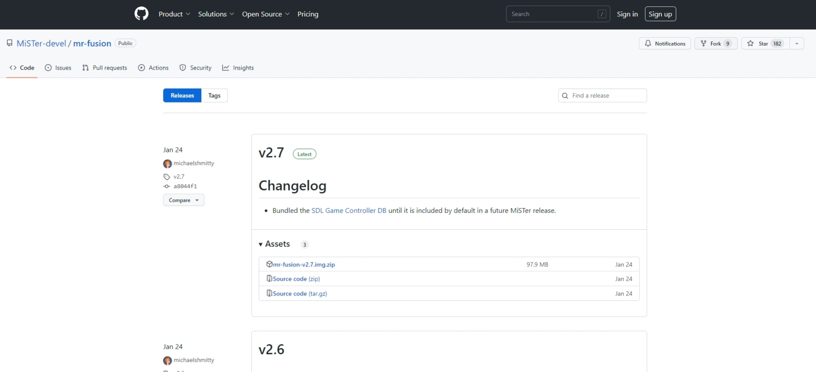Click michaelshmitty's avatar for v2.7

tap(167, 163)
